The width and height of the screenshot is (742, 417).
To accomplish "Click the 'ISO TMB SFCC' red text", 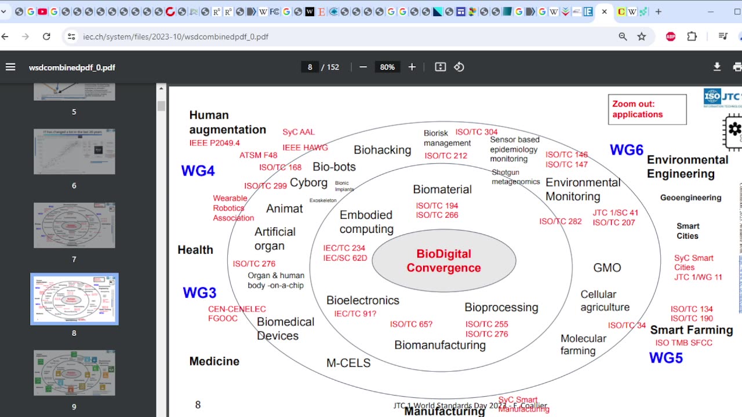I will coord(684,343).
